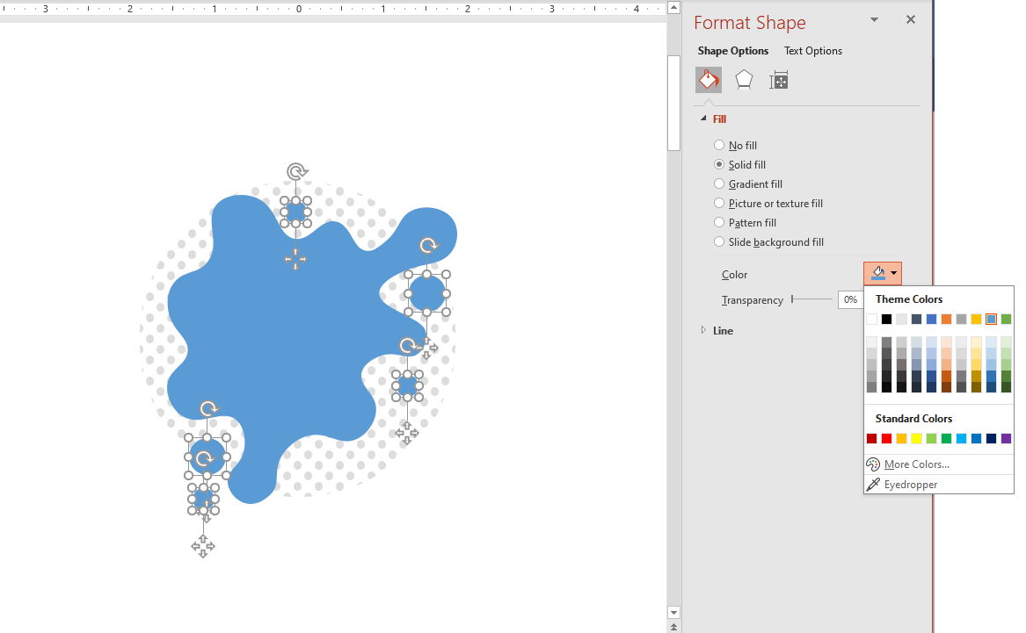Open the Fill & Line icon tab
This screenshot has height=633, width=1026.
[x=709, y=80]
